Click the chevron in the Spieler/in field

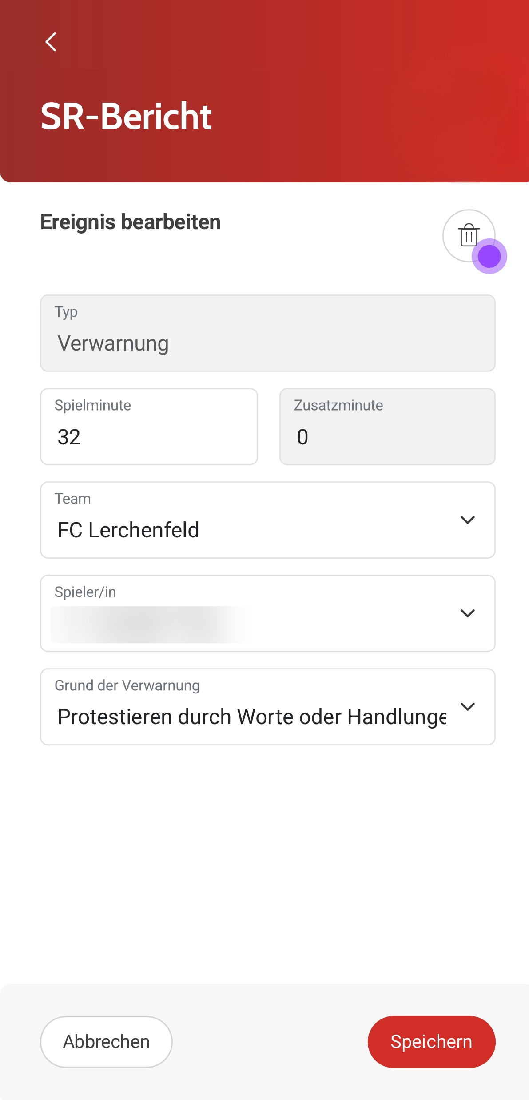tap(468, 613)
